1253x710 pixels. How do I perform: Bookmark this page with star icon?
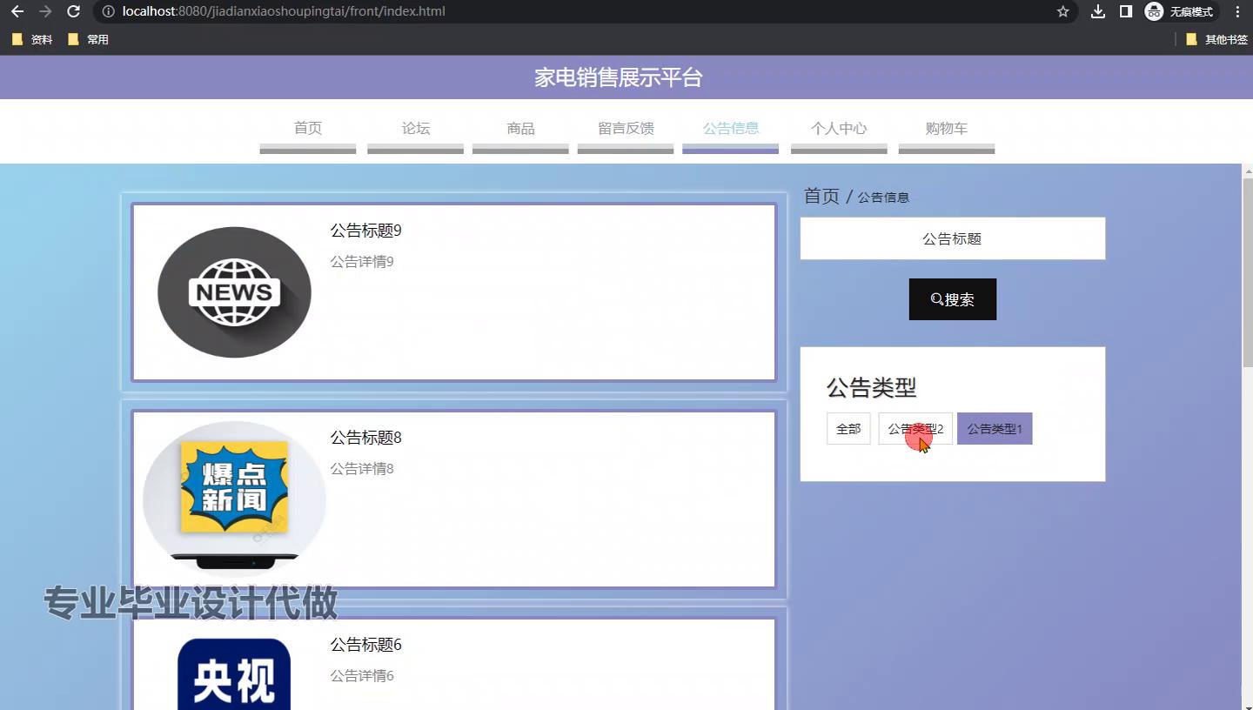click(1062, 11)
